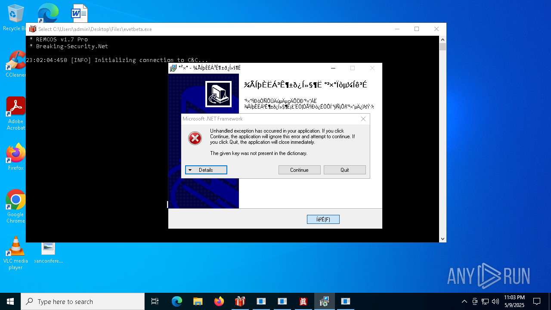Click the installer's (F) finish button
The width and height of the screenshot is (551, 310).
tap(323, 220)
